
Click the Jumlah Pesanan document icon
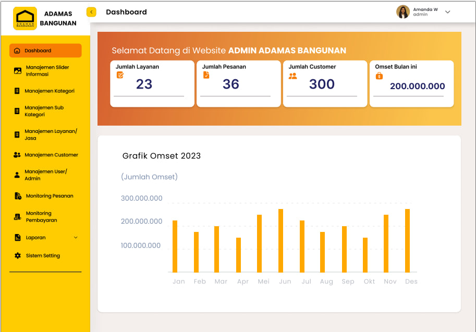tap(206, 75)
